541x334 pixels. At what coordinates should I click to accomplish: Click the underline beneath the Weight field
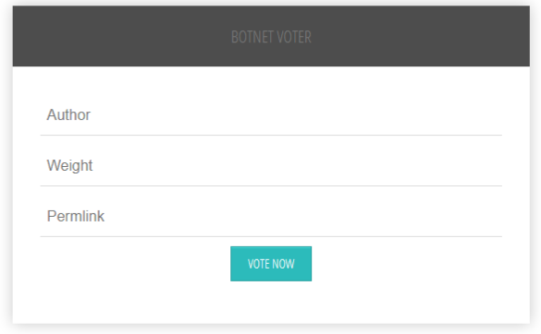coord(271,186)
